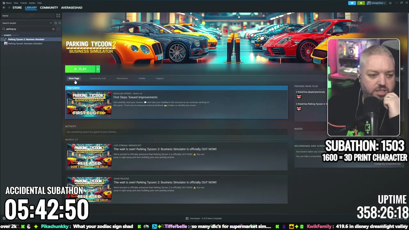Click Parking Tycoon: Business Simulator game icon
The height and width of the screenshot is (230, 409).
tap(6, 43)
